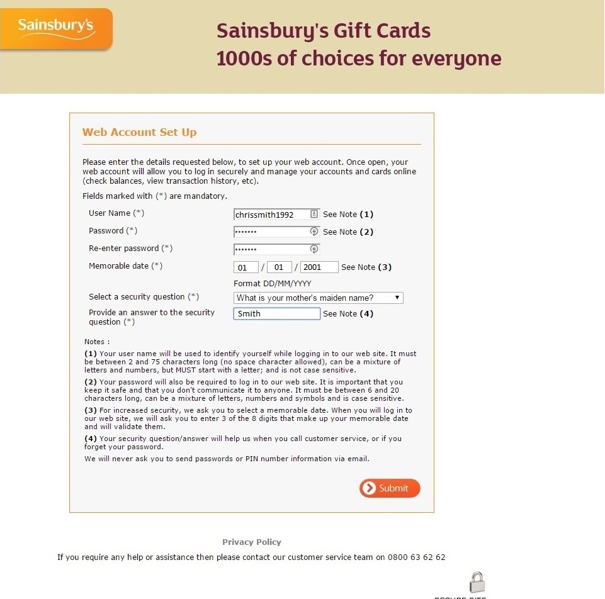The width and height of the screenshot is (605, 599).
Task: Focus the User Name input field
Action: (271, 215)
